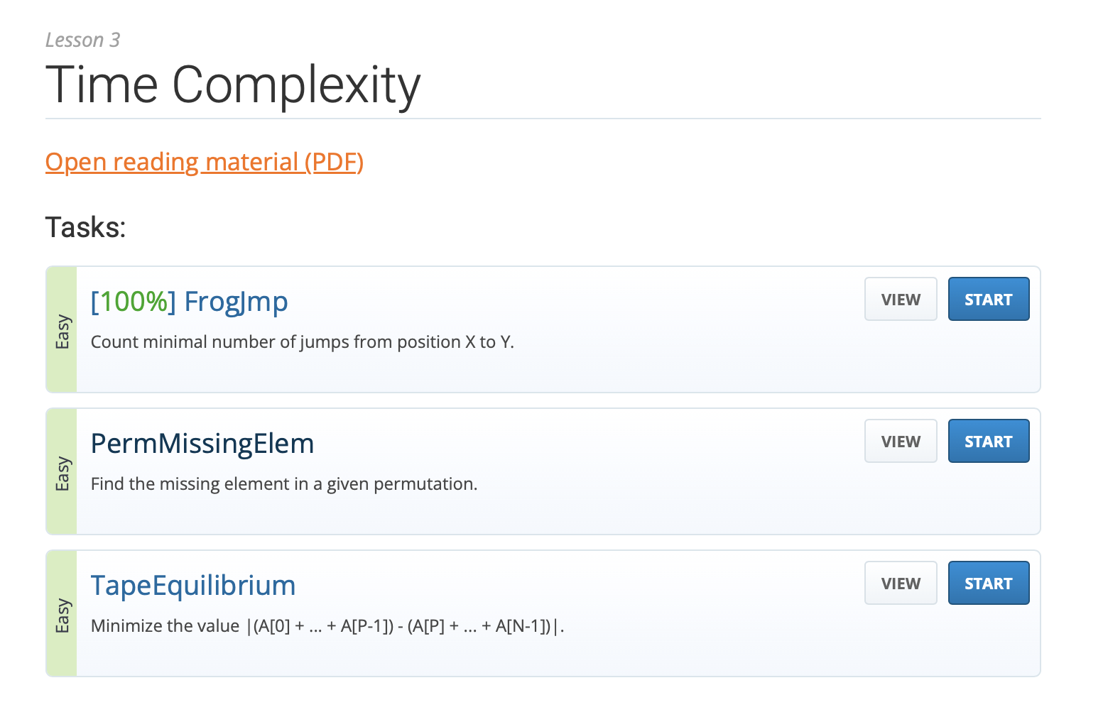The width and height of the screenshot is (1108, 717).
Task: Click the Easy difficulty label on FrogJmp
Action: [x=63, y=331]
